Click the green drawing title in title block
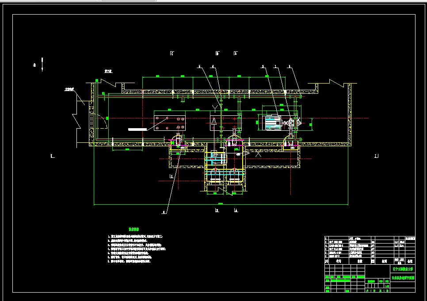 pos(403,278)
